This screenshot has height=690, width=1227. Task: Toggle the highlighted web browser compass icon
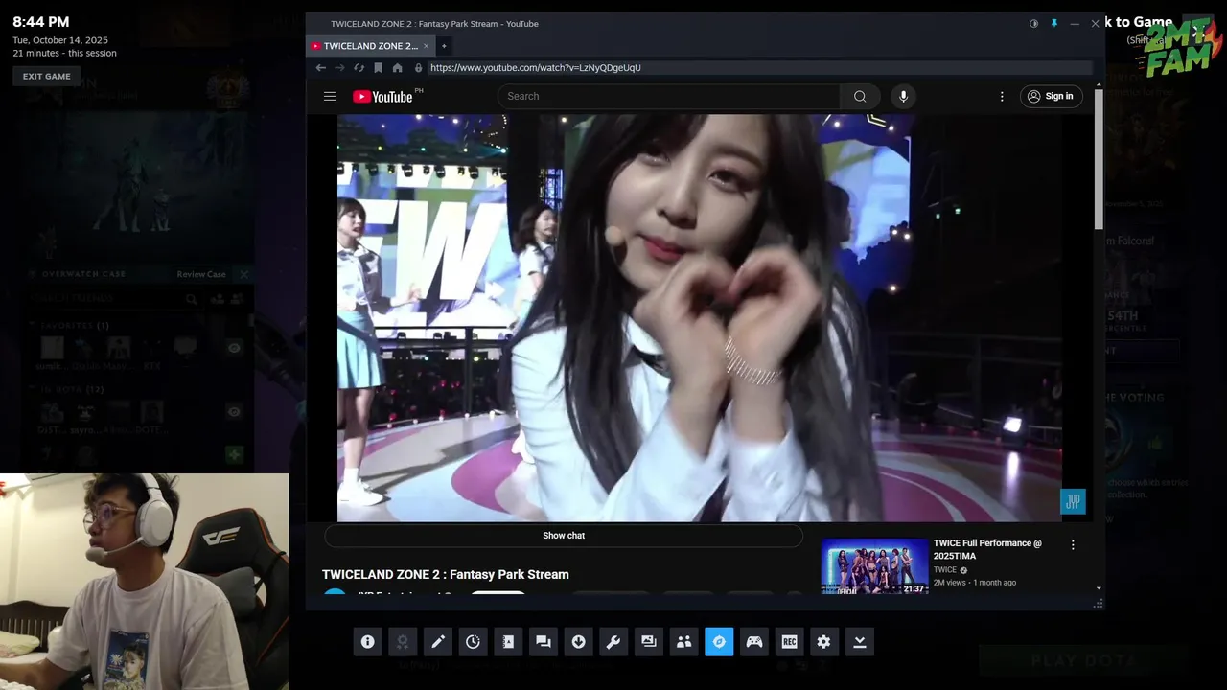pos(719,642)
